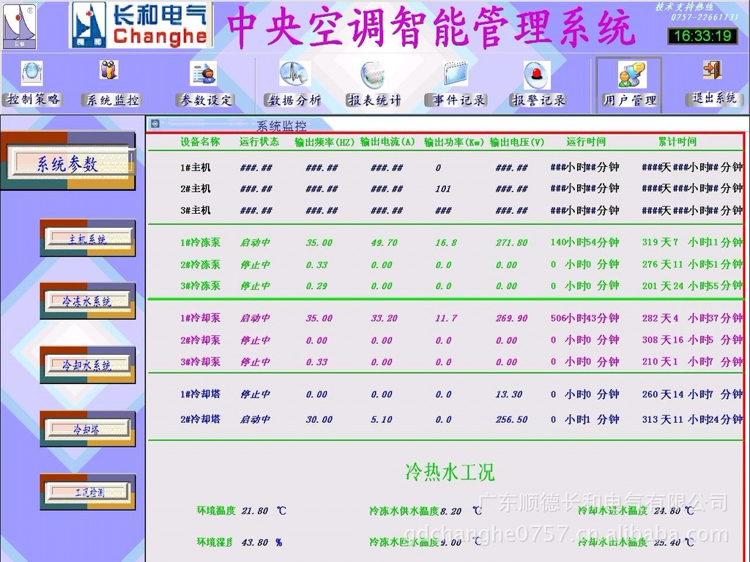
Task: Click the digital clock display
Action: [702, 36]
